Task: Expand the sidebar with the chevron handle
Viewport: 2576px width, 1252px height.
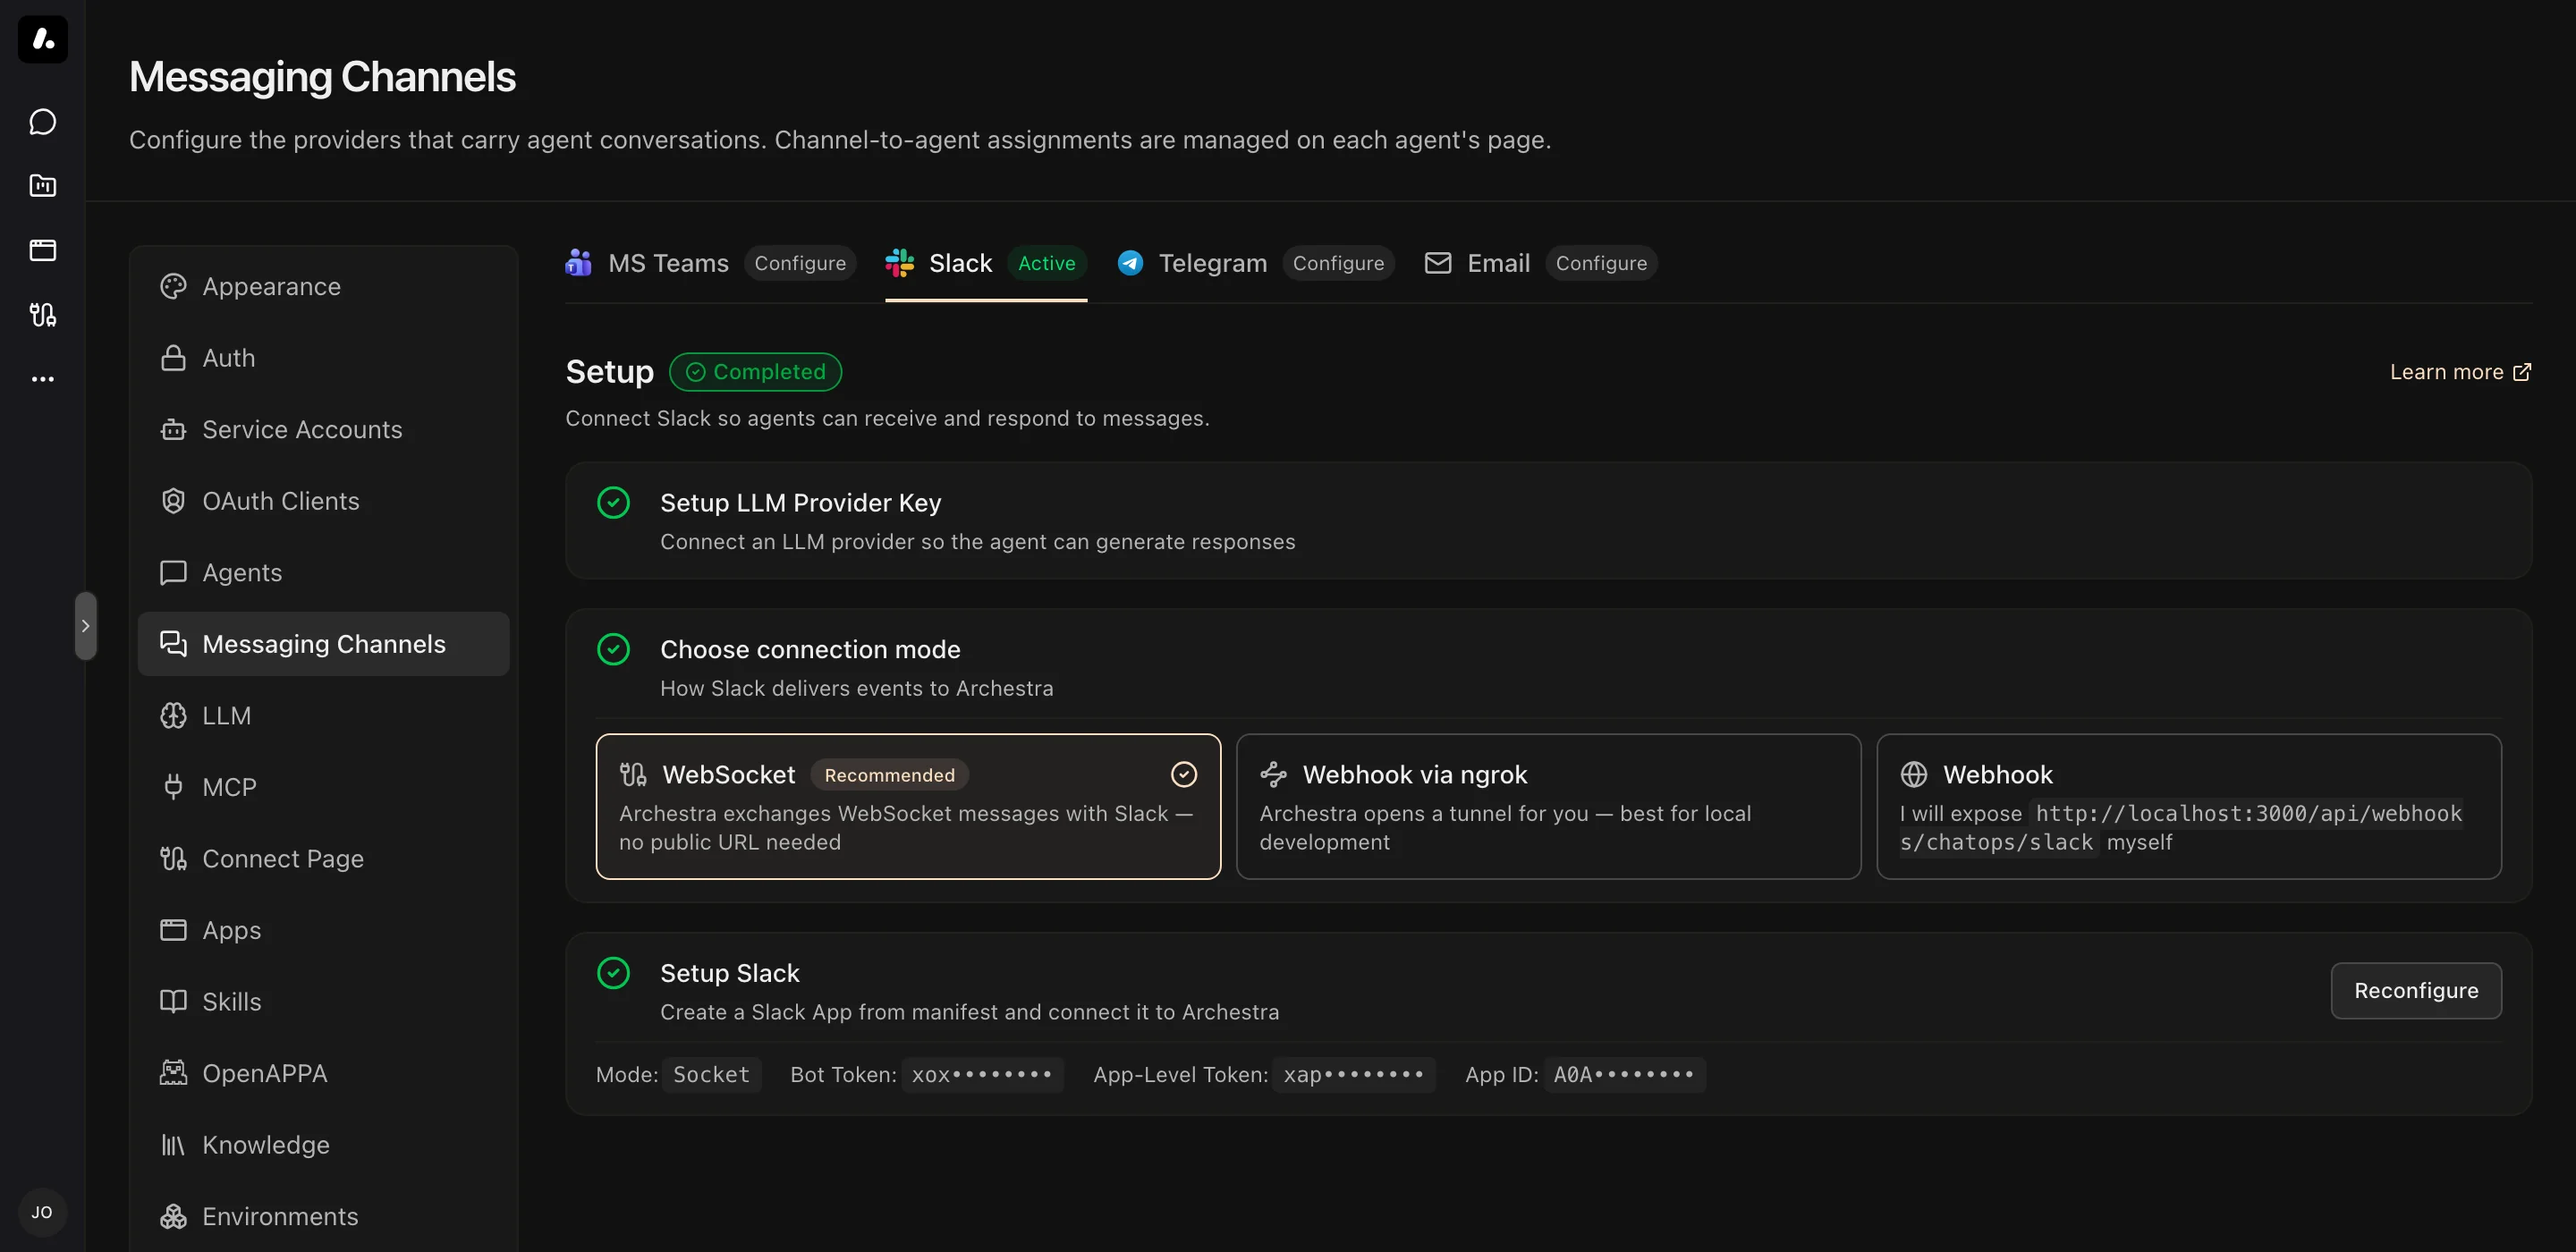Action: click(x=86, y=626)
